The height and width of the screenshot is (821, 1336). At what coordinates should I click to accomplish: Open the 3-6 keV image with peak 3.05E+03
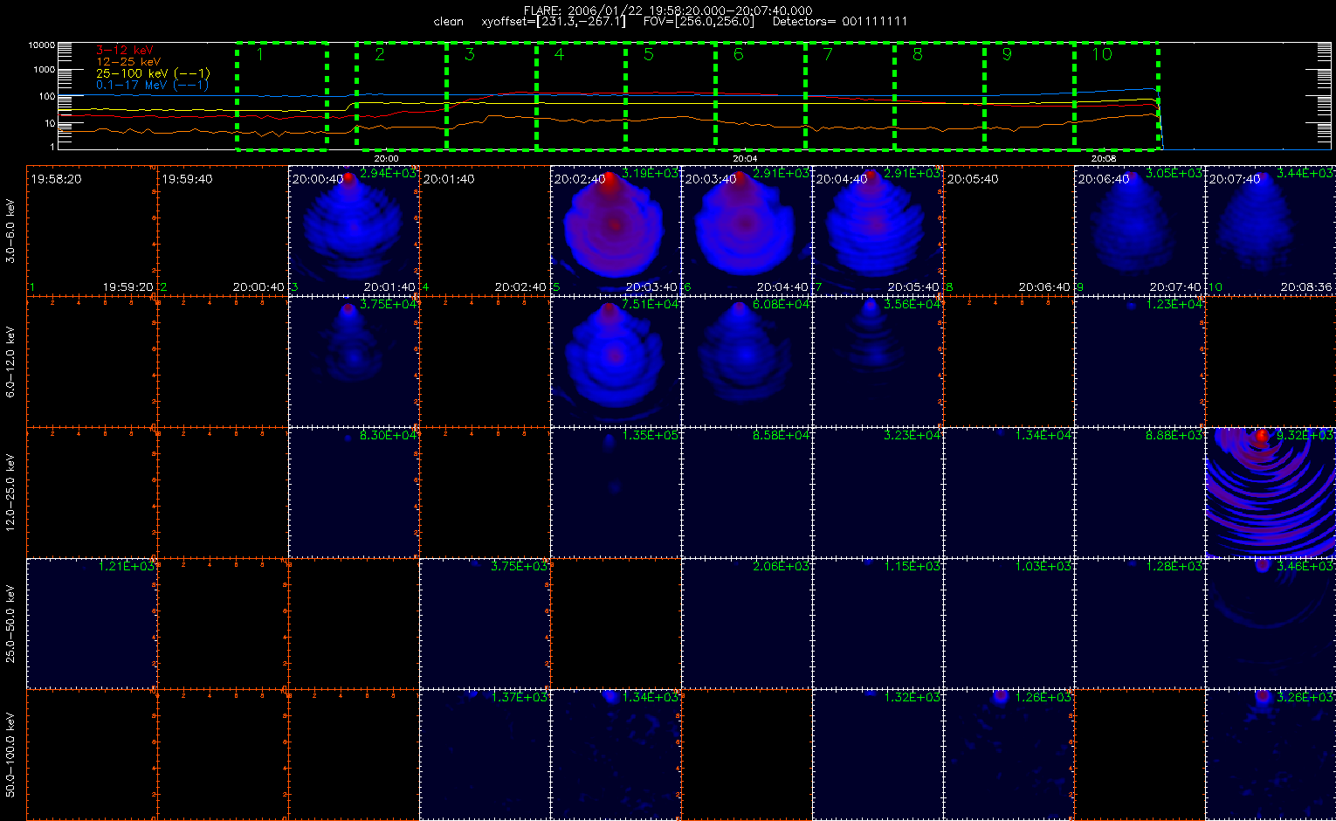tap(1140, 231)
